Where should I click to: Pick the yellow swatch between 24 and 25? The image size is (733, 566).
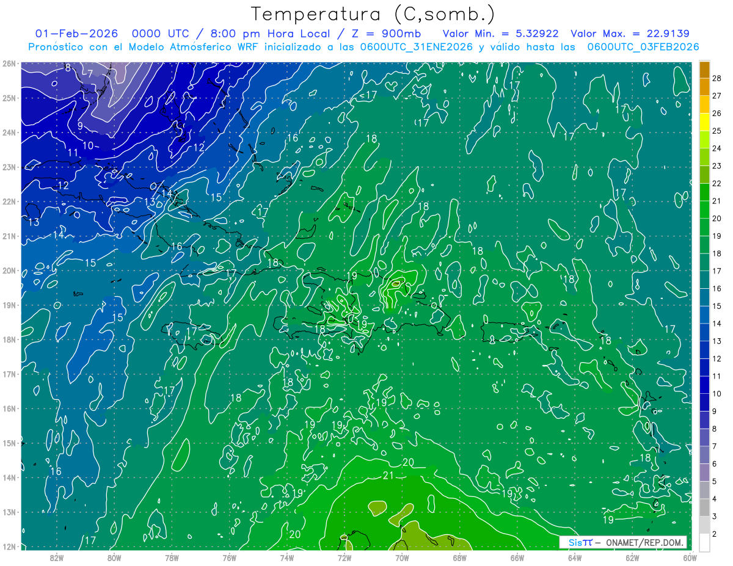[x=704, y=140]
